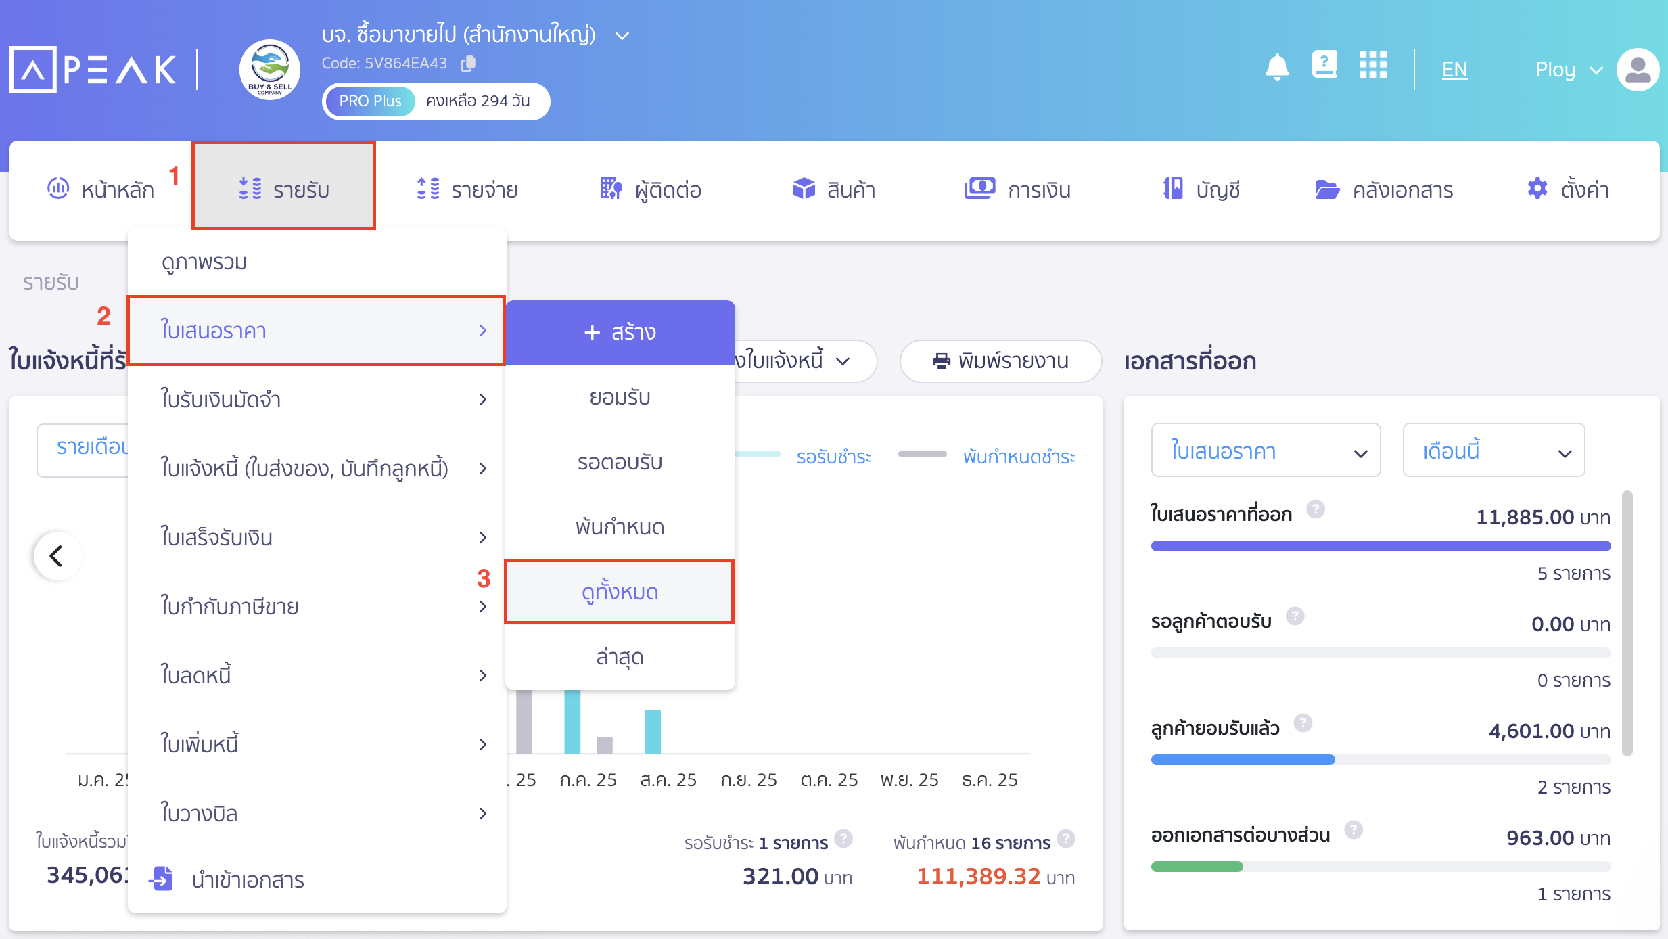The image size is (1668, 939).
Task: Choose รอตอบรับ in quotation submenu
Action: pyautogui.click(x=620, y=462)
